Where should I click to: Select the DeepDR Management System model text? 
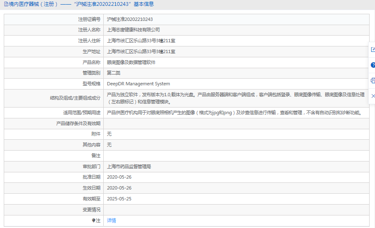click(x=138, y=84)
